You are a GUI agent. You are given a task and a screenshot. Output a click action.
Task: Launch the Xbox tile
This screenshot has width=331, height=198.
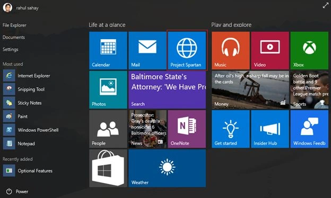309,50
